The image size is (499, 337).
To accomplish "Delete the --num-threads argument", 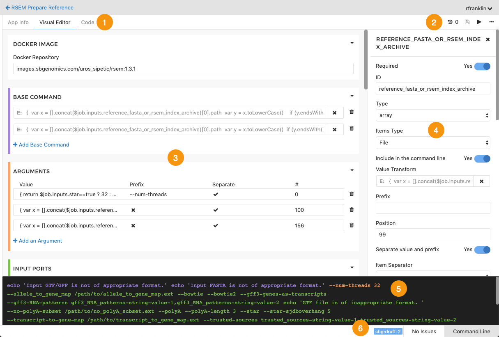I will (352, 194).
